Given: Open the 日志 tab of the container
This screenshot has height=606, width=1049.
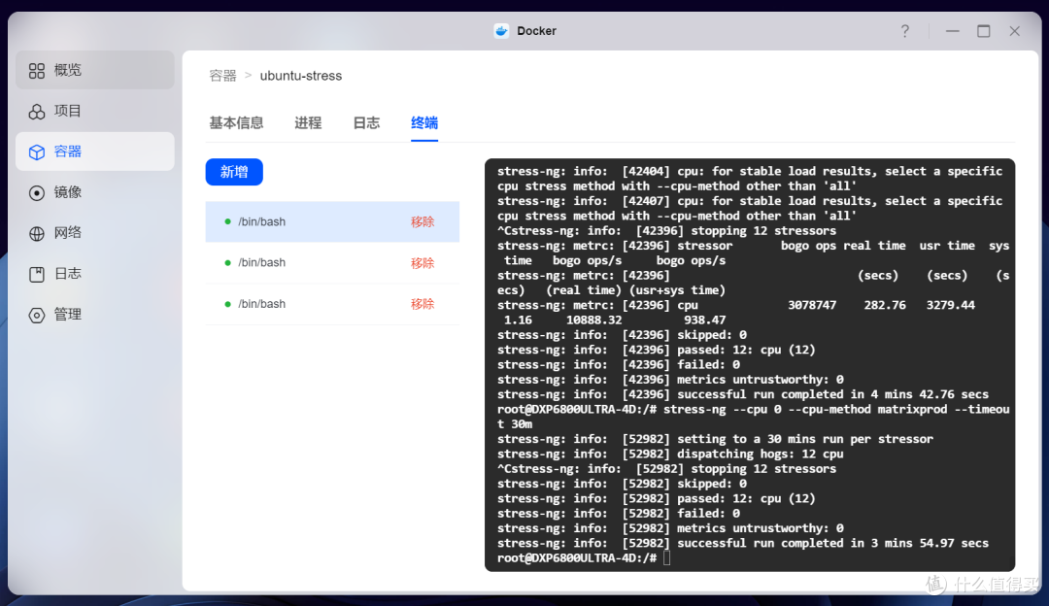Looking at the screenshot, I should pos(366,123).
